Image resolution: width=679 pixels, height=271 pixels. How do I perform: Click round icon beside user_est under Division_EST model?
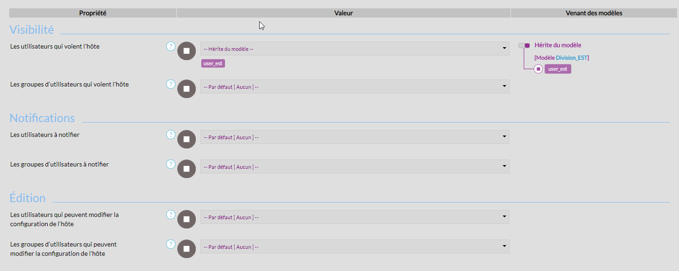coord(538,69)
